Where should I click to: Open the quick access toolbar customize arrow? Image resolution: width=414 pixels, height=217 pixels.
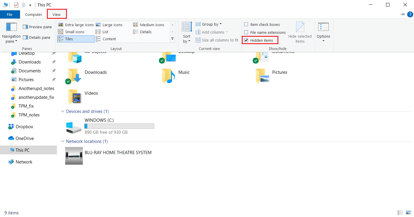point(30,5)
